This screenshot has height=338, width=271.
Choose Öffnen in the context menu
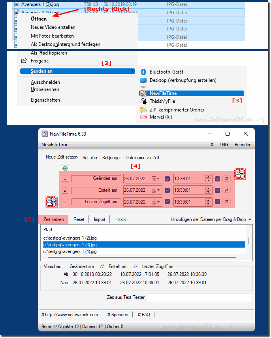click(x=39, y=19)
